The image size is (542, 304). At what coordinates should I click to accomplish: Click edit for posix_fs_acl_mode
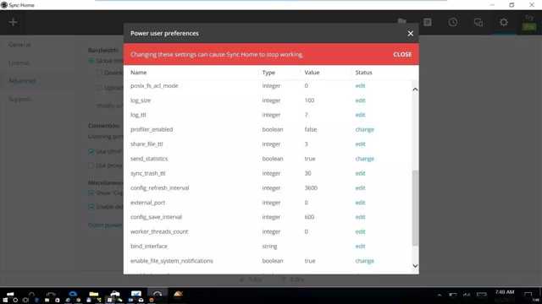coord(360,86)
